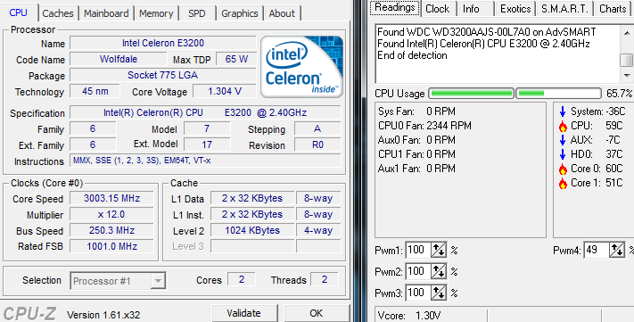Select the SPD tab
Image resolution: width=634 pixels, height=322 pixels.
coord(197,13)
